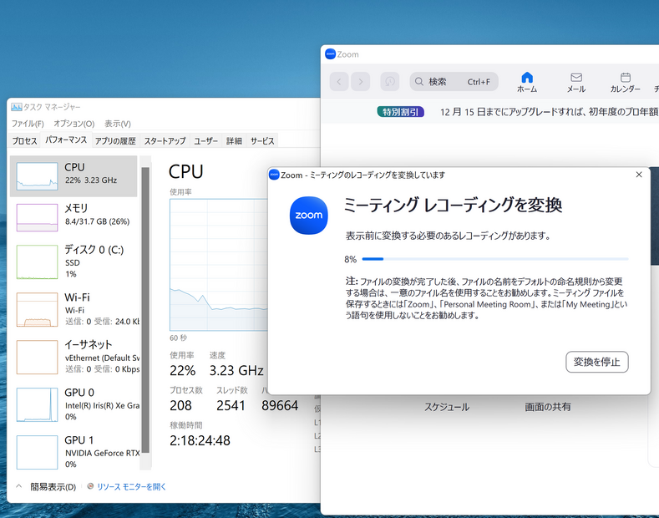Switch to the サービス tab

262,141
